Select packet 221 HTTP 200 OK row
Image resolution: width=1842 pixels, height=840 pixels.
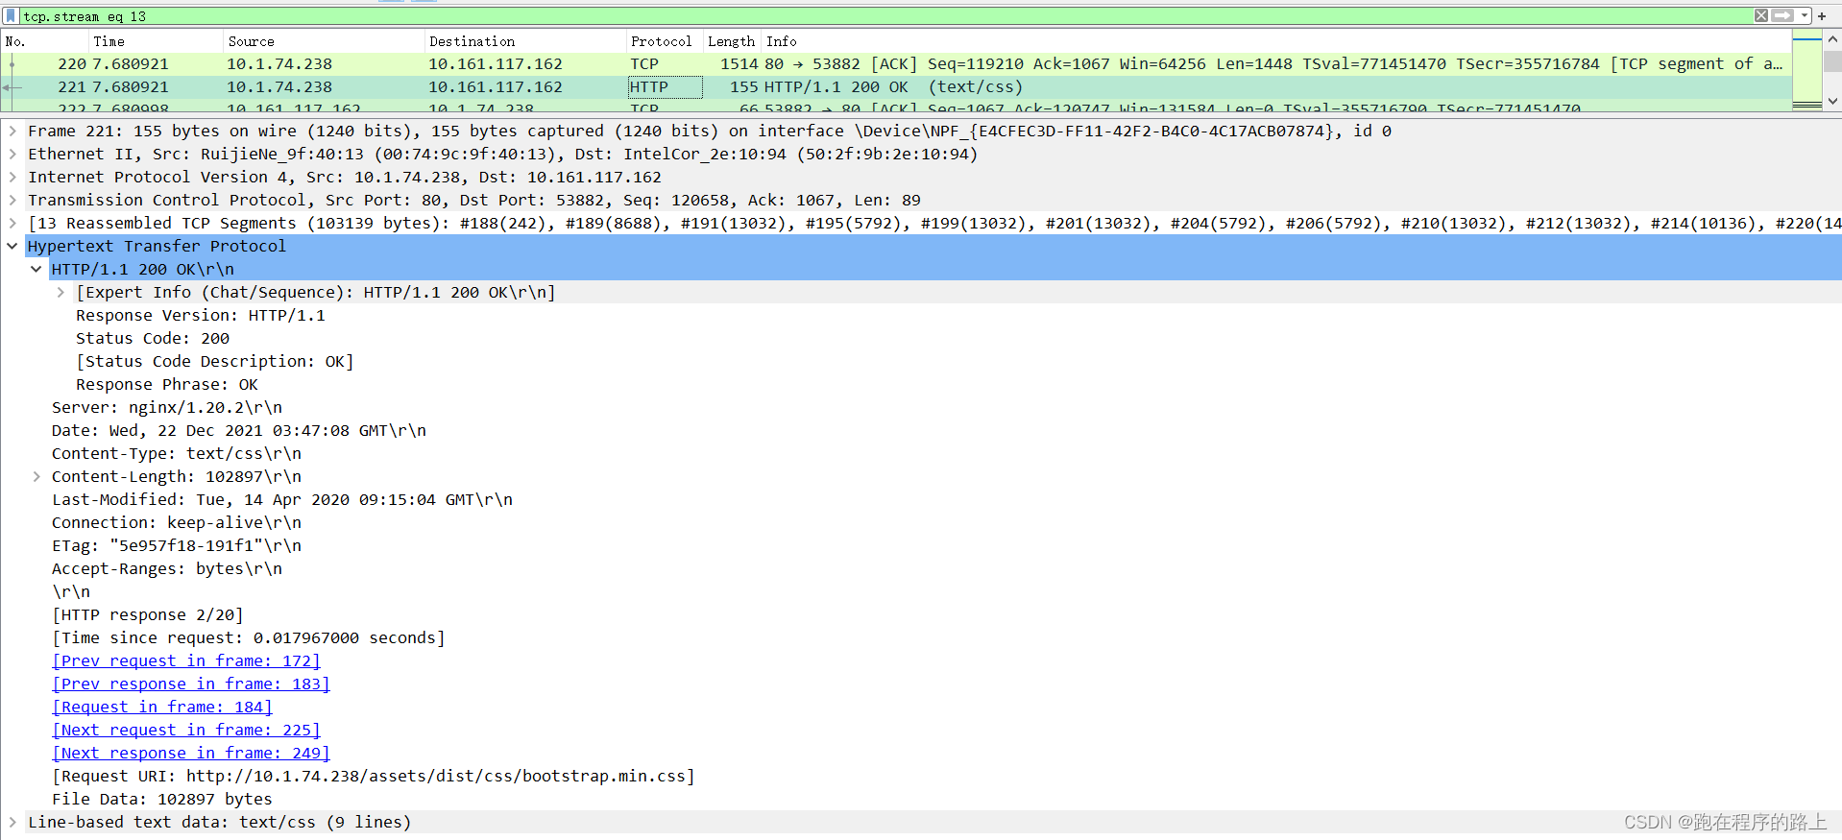tap(896, 87)
